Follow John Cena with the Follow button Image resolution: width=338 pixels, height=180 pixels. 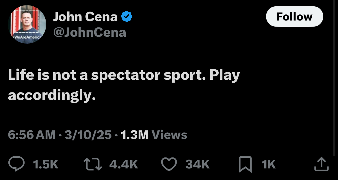click(x=294, y=16)
